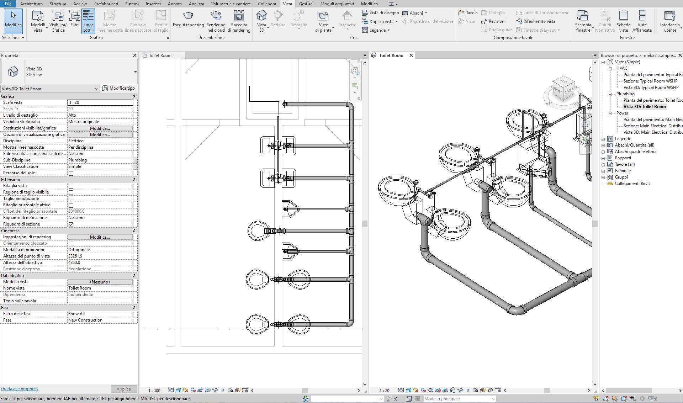Click the Esegui rendering teapot icon

coord(188,16)
